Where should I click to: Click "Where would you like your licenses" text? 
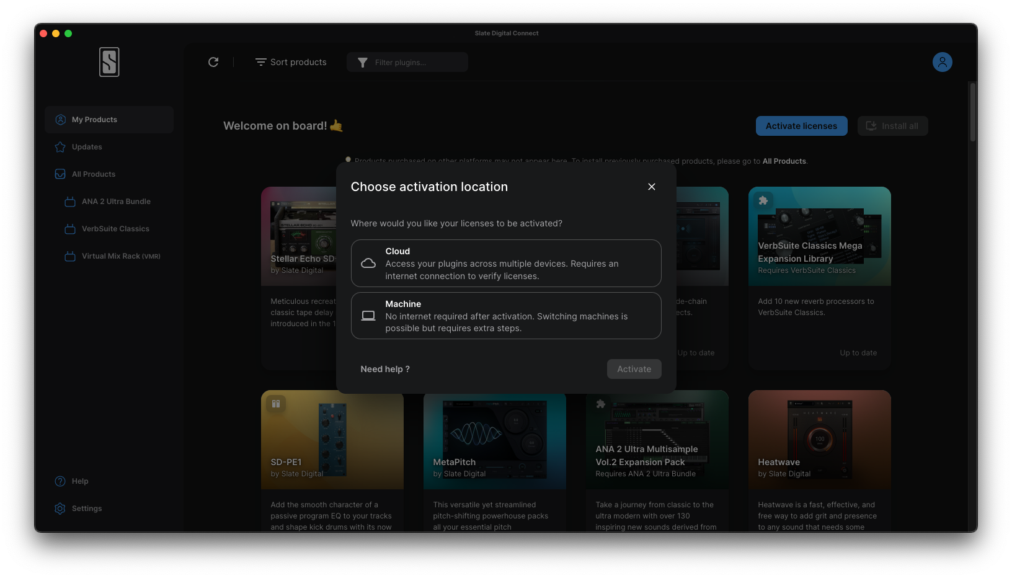(x=456, y=223)
